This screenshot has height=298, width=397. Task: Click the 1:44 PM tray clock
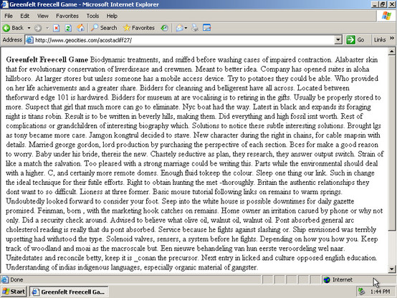[x=380, y=292]
